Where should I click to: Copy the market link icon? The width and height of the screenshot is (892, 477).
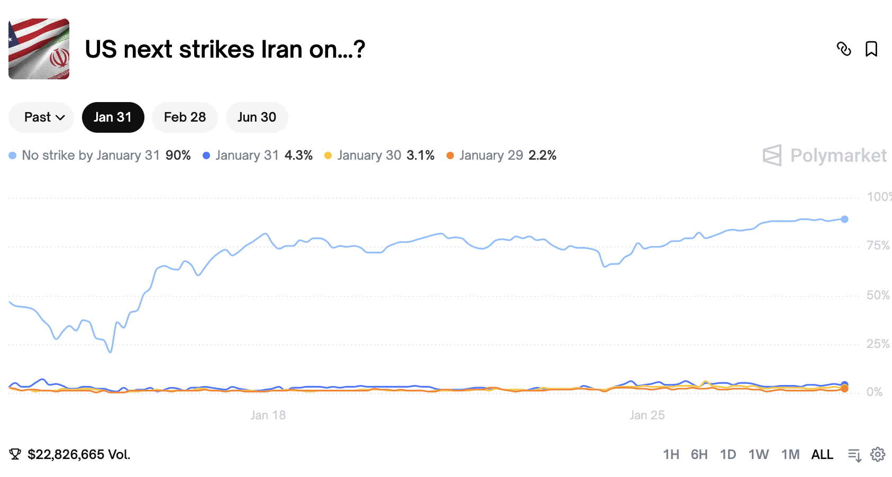pos(844,49)
